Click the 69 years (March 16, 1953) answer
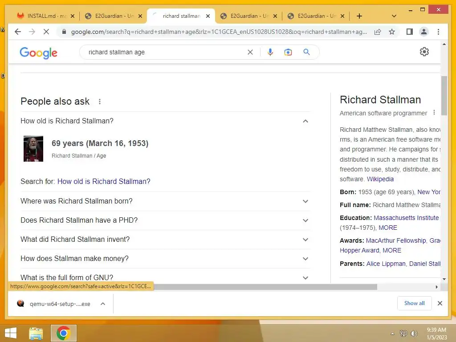Screen dimensions: 456x342 click(x=100, y=143)
